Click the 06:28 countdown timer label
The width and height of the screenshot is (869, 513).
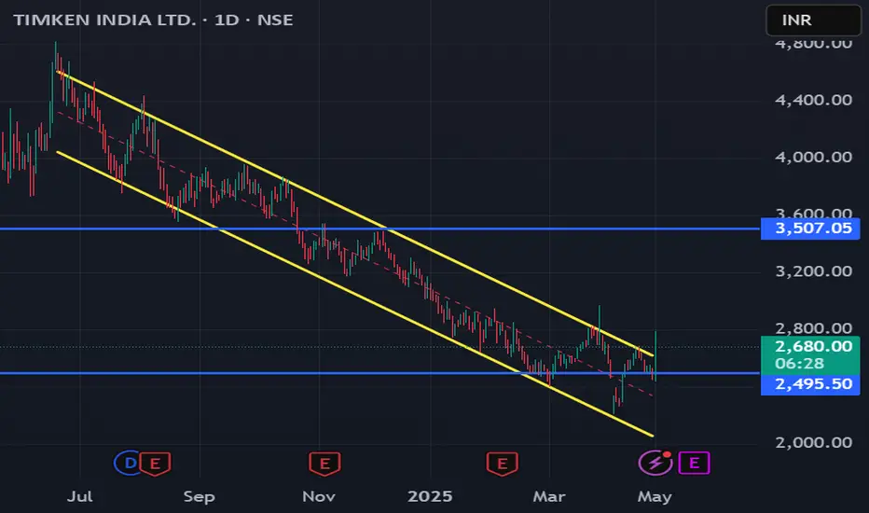[799, 364]
